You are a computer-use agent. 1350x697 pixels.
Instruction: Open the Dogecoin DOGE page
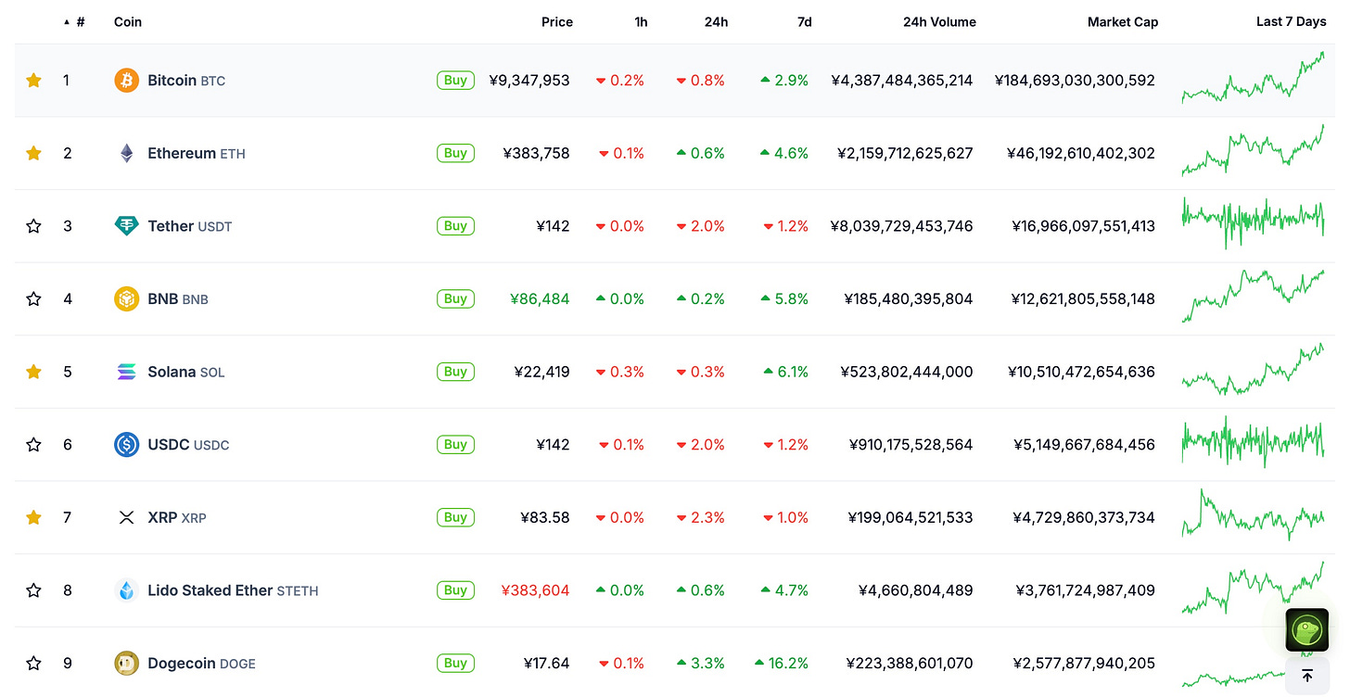pyautogui.click(x=201, y=664)
